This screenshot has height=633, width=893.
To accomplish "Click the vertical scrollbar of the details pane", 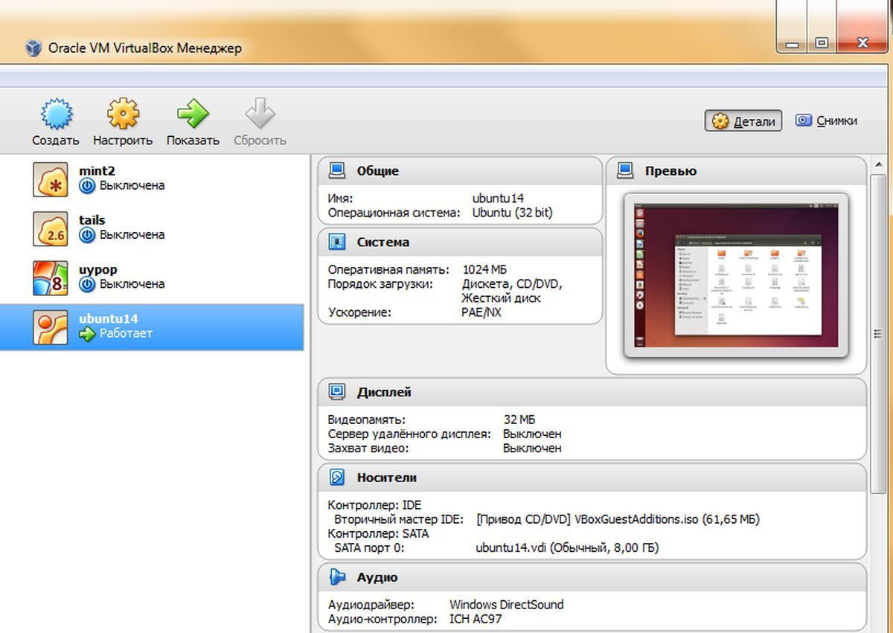I will (880, 335).
